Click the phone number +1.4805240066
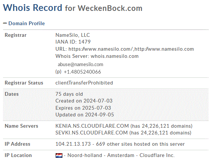This screenshot has width=209, height=160. coord(82,72)
